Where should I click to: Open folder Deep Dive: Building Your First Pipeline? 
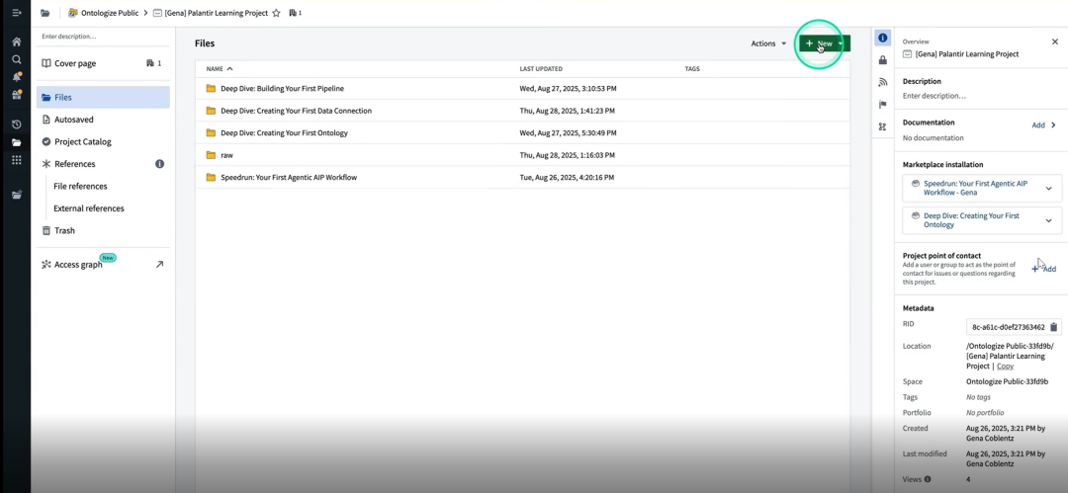click(x=282, y=89)
